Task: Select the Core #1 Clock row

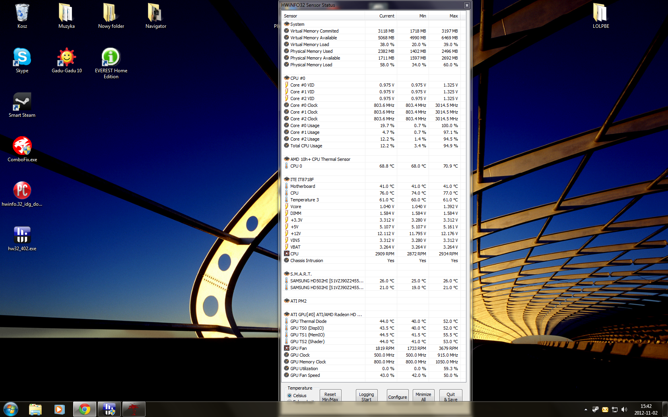Action: point(371,112)
